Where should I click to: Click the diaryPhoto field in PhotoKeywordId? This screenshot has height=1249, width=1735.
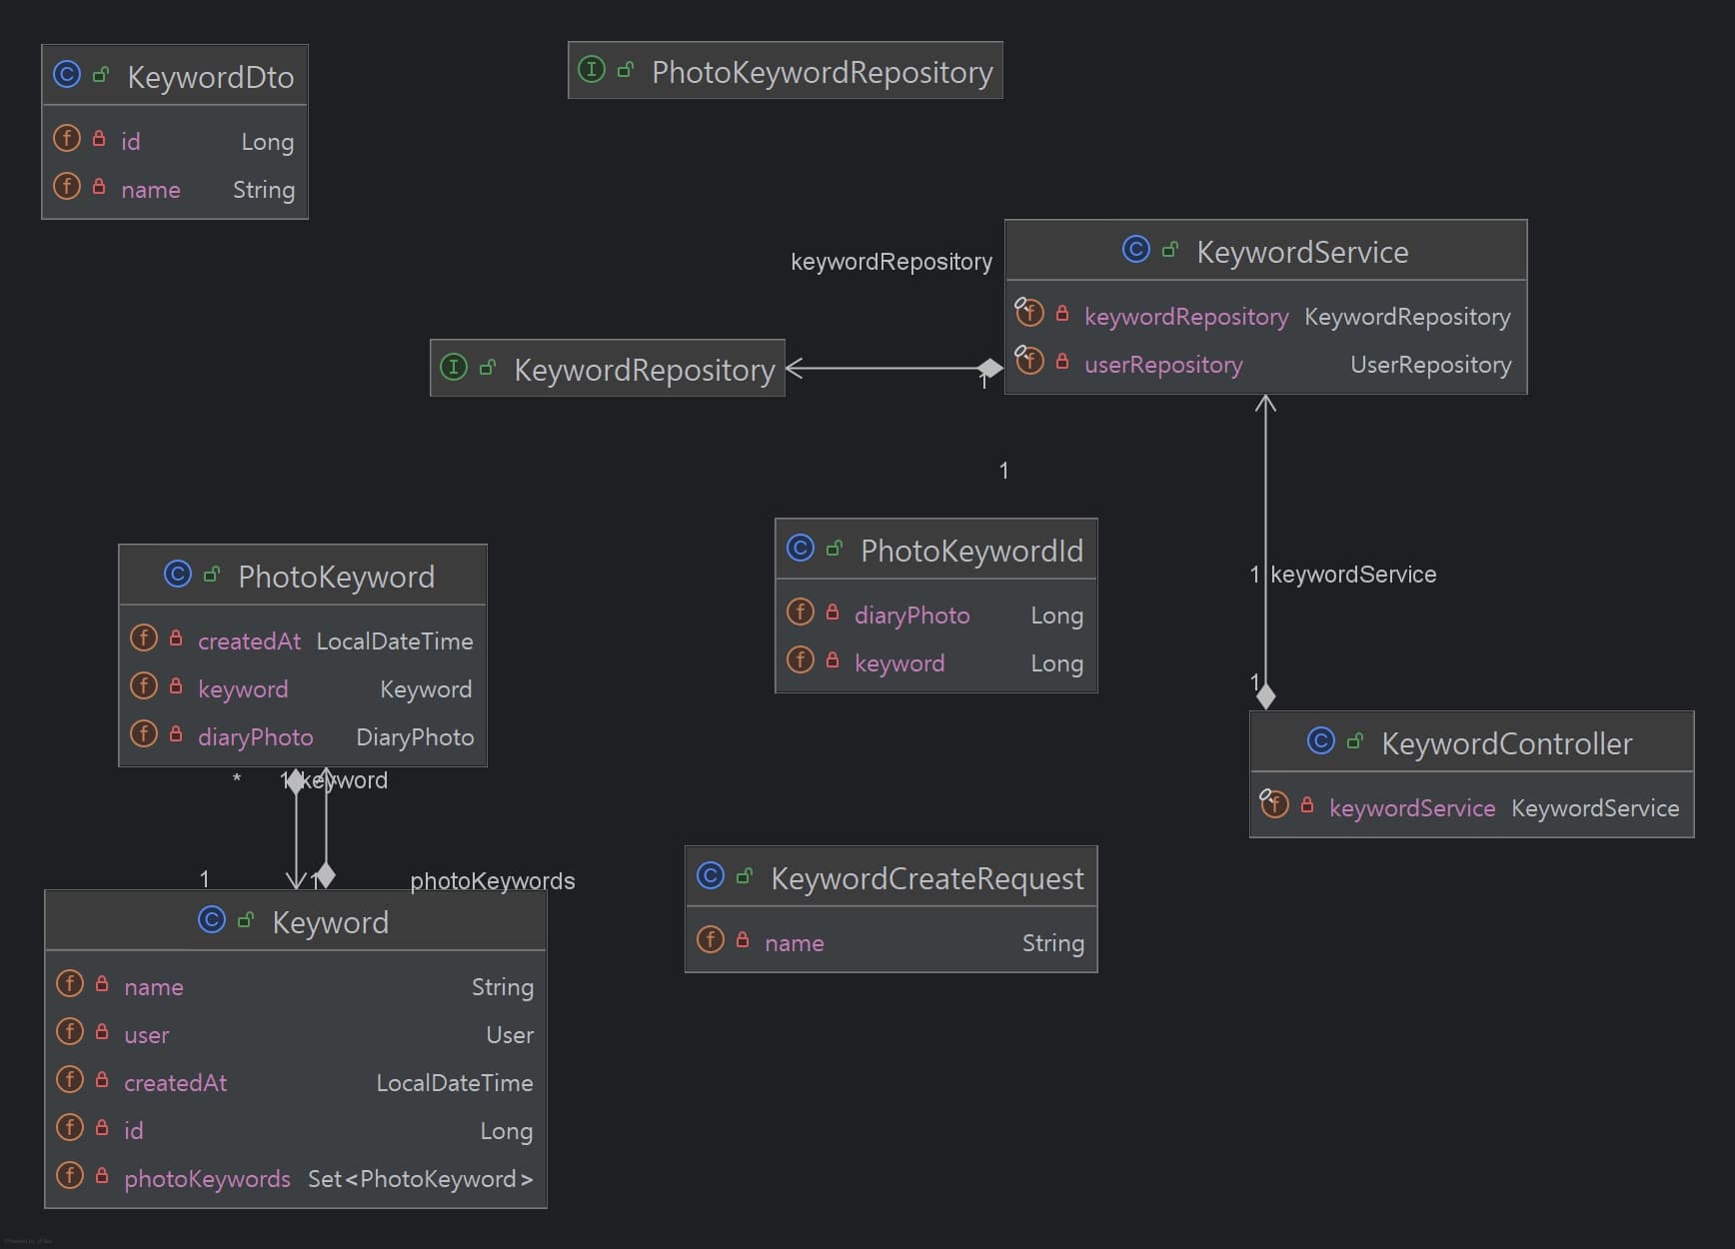click(911, 616)
